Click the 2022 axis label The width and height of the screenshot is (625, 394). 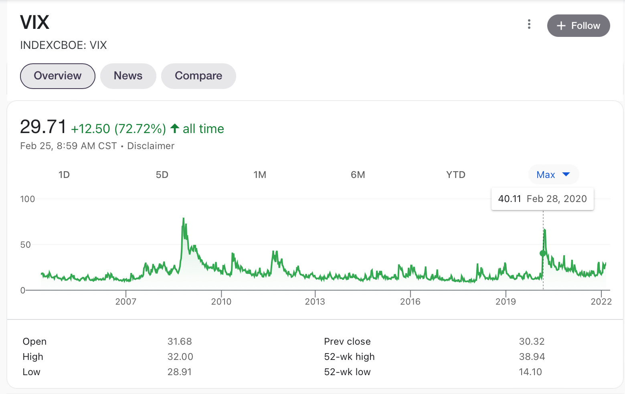[601, 301]
